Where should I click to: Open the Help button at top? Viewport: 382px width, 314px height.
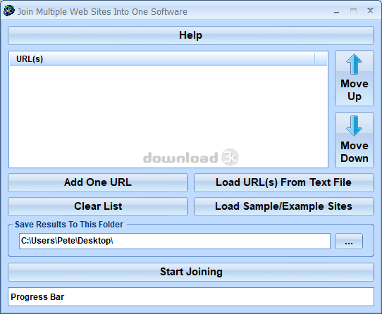point(191,35)
